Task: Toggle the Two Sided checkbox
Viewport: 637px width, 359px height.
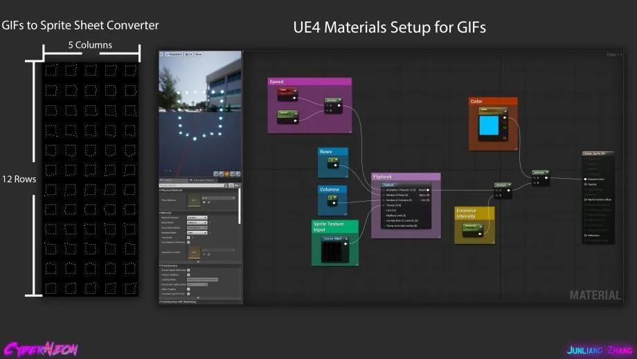Action: coord(188,238)
